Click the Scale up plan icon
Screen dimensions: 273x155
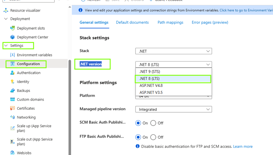tap(13, 128)
